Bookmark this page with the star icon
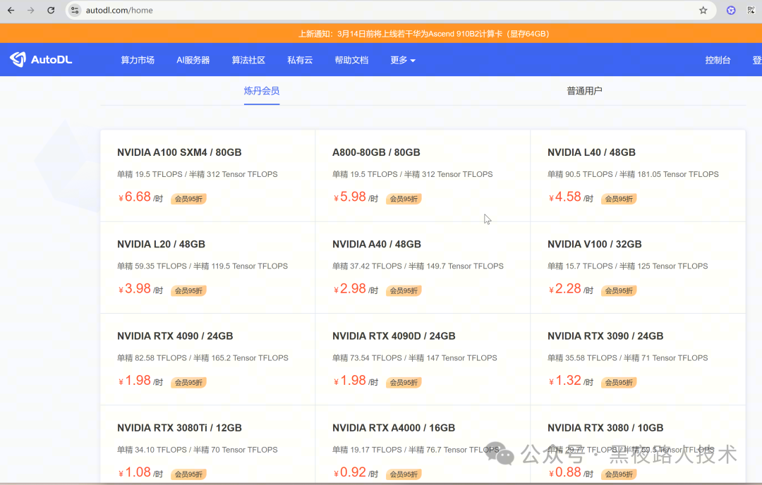The height and width of the screenshot is (485, 762). (x=703, y=10)
